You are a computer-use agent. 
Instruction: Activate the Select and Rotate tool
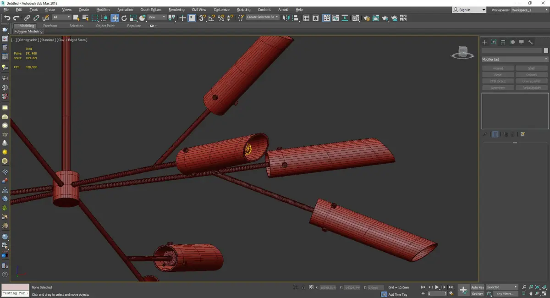(124, 18)
